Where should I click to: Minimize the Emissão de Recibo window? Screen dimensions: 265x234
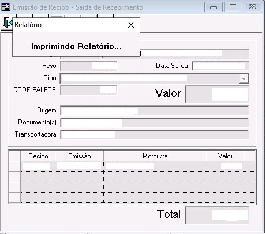[x=213, y=7]
